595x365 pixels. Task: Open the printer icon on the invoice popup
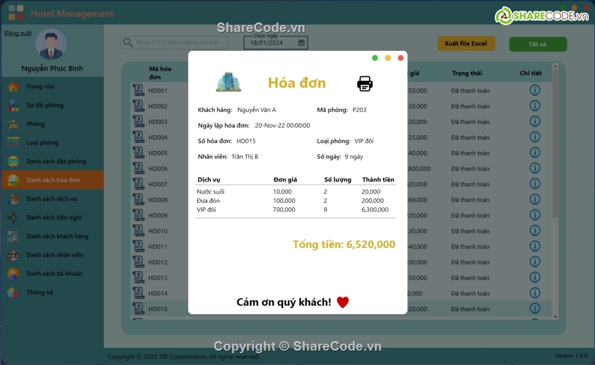[x=365, y=83]
